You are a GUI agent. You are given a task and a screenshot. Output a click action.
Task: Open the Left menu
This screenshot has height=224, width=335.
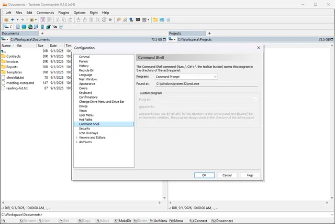coord(8,13)
